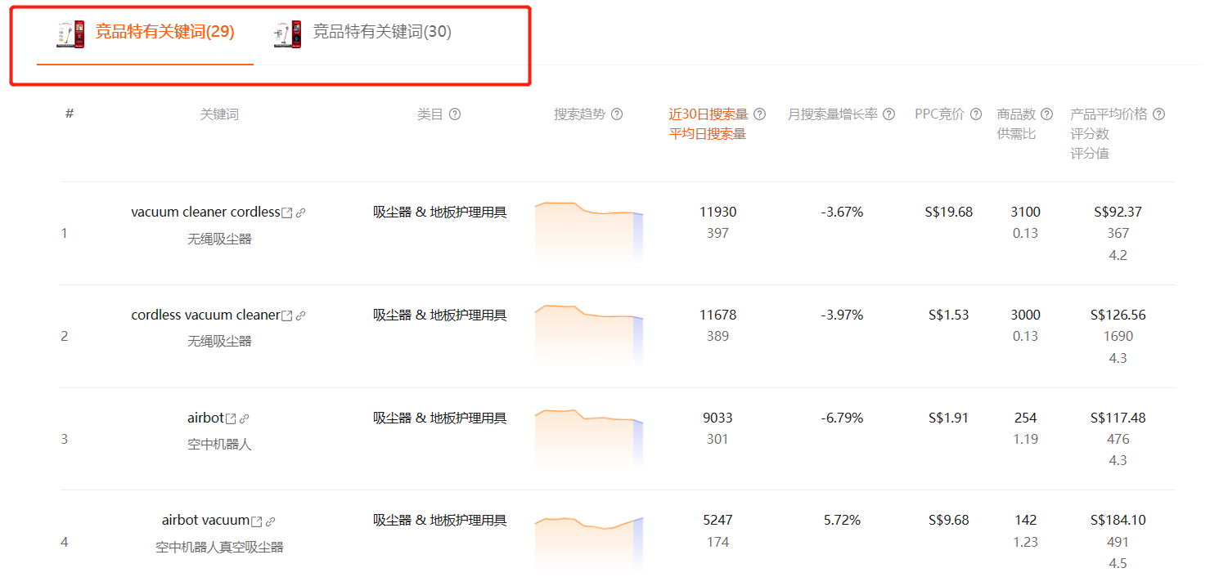This screenshot has height=586, width=1219.
Task: Open help icon next to 月搜索量增长率 header
Action: (888, 114)
